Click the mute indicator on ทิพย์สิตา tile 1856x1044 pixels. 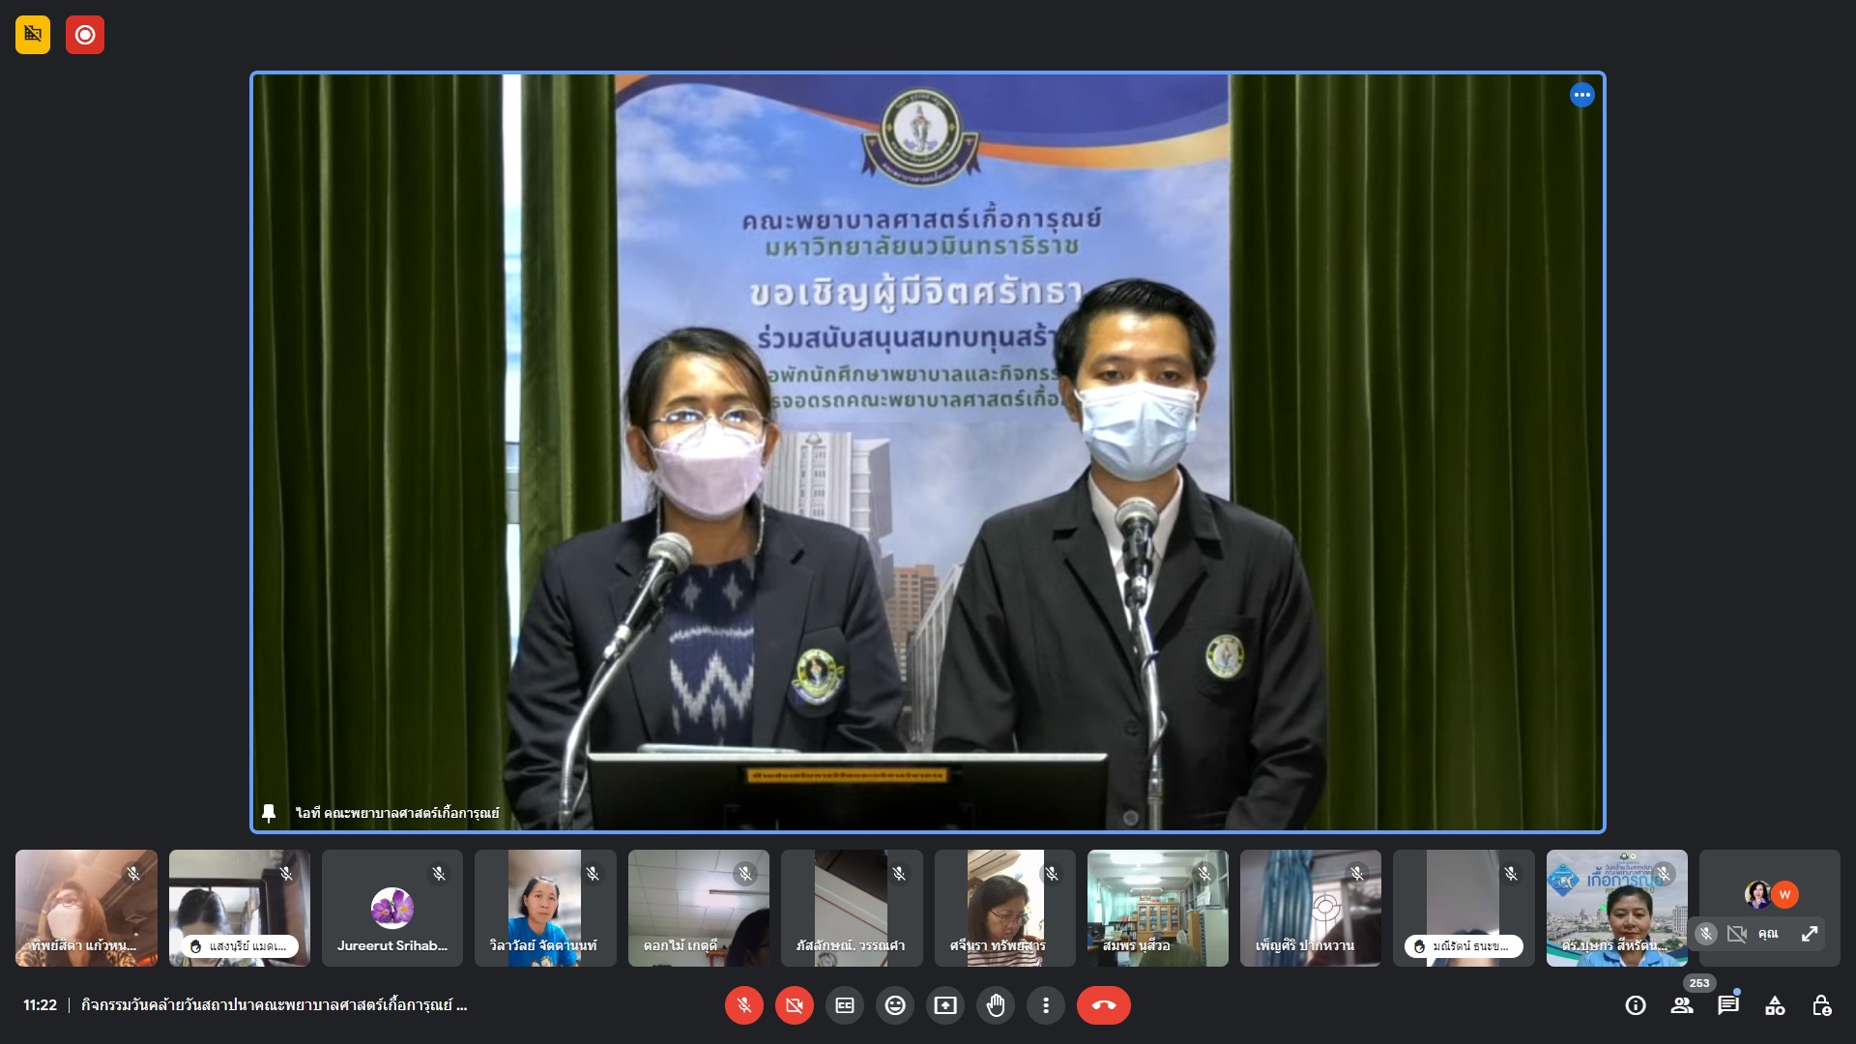coord(133,874)
